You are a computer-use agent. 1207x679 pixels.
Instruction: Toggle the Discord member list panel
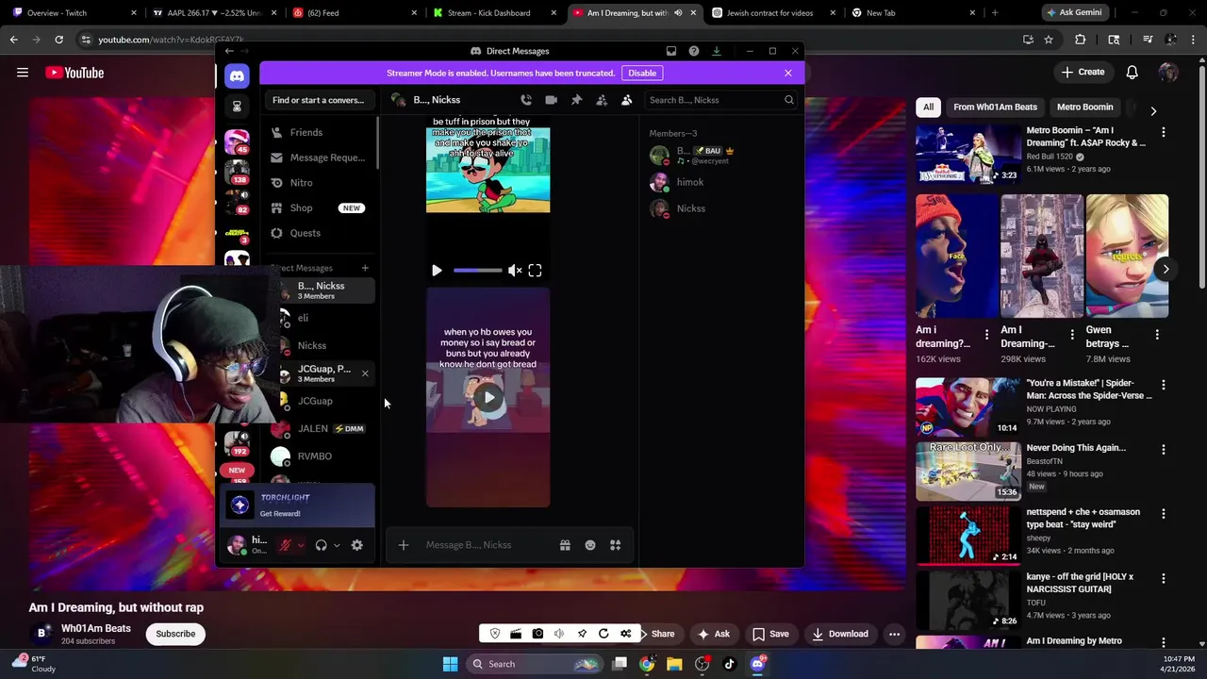626,100
